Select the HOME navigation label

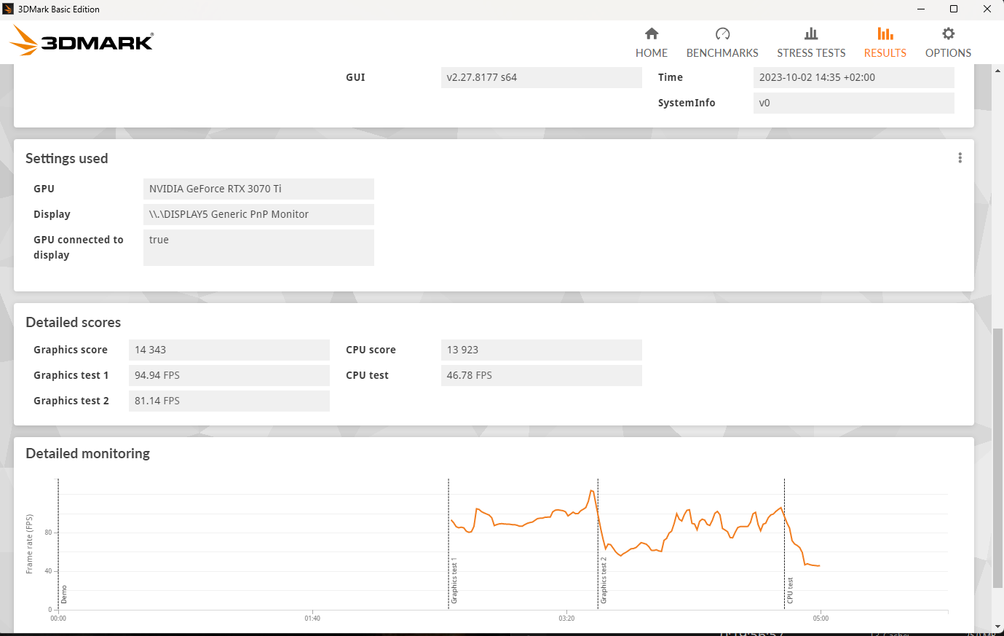652,53
